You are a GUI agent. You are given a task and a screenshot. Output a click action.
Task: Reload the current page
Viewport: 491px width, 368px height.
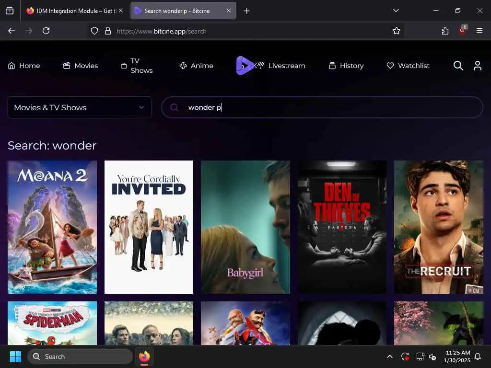[x=46, y=31]
